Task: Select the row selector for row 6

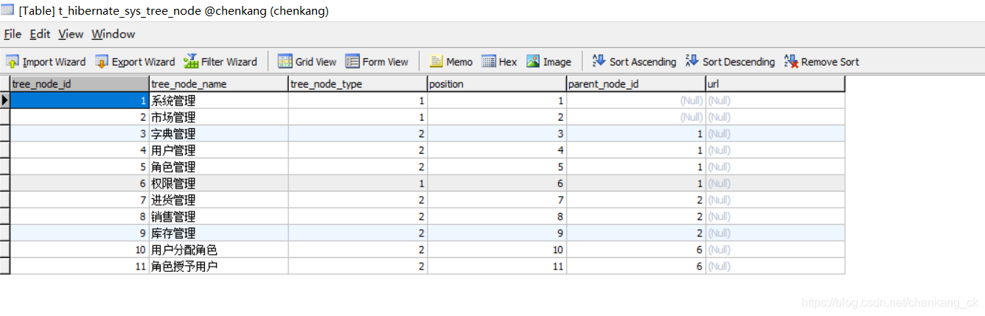Action: tap(5, 183)
